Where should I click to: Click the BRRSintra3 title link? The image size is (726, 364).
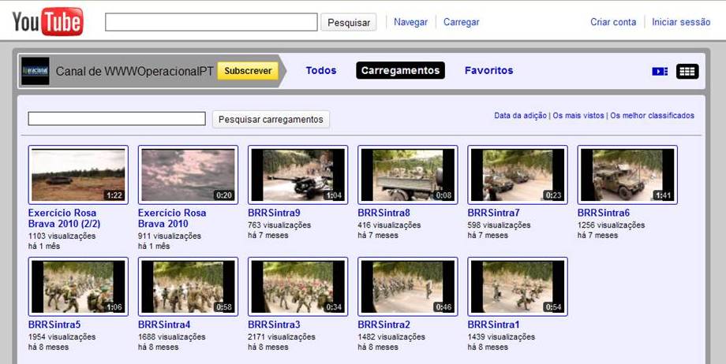[x=274, y=325]
